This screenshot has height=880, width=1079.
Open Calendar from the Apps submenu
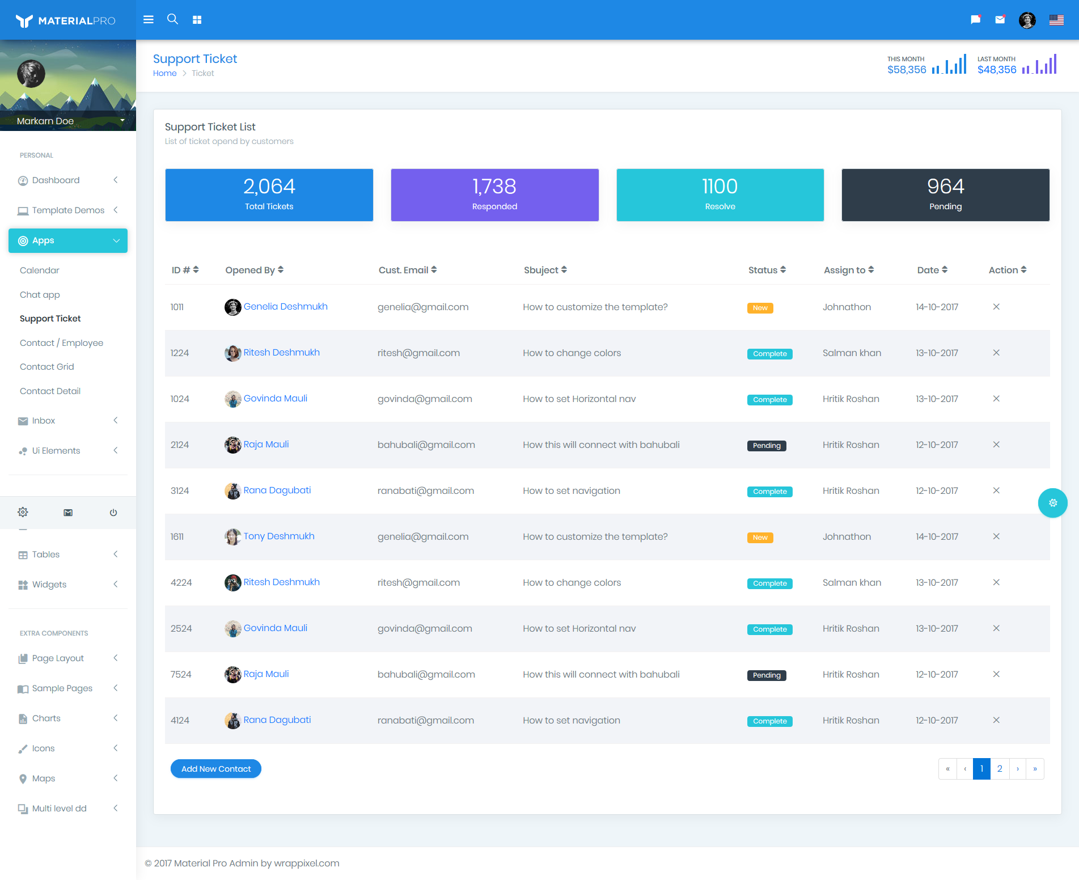point(40,270)
